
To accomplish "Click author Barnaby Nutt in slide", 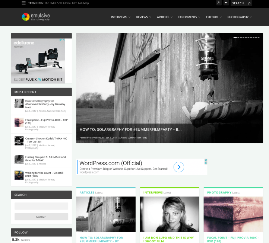I will [97, 138].
